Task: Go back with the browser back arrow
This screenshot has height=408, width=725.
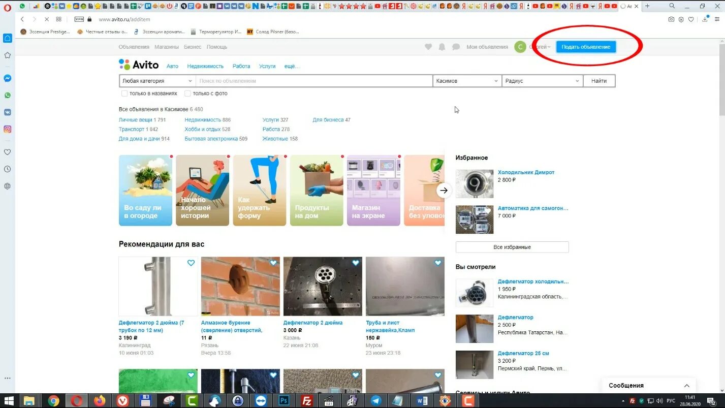Action: 22,19
